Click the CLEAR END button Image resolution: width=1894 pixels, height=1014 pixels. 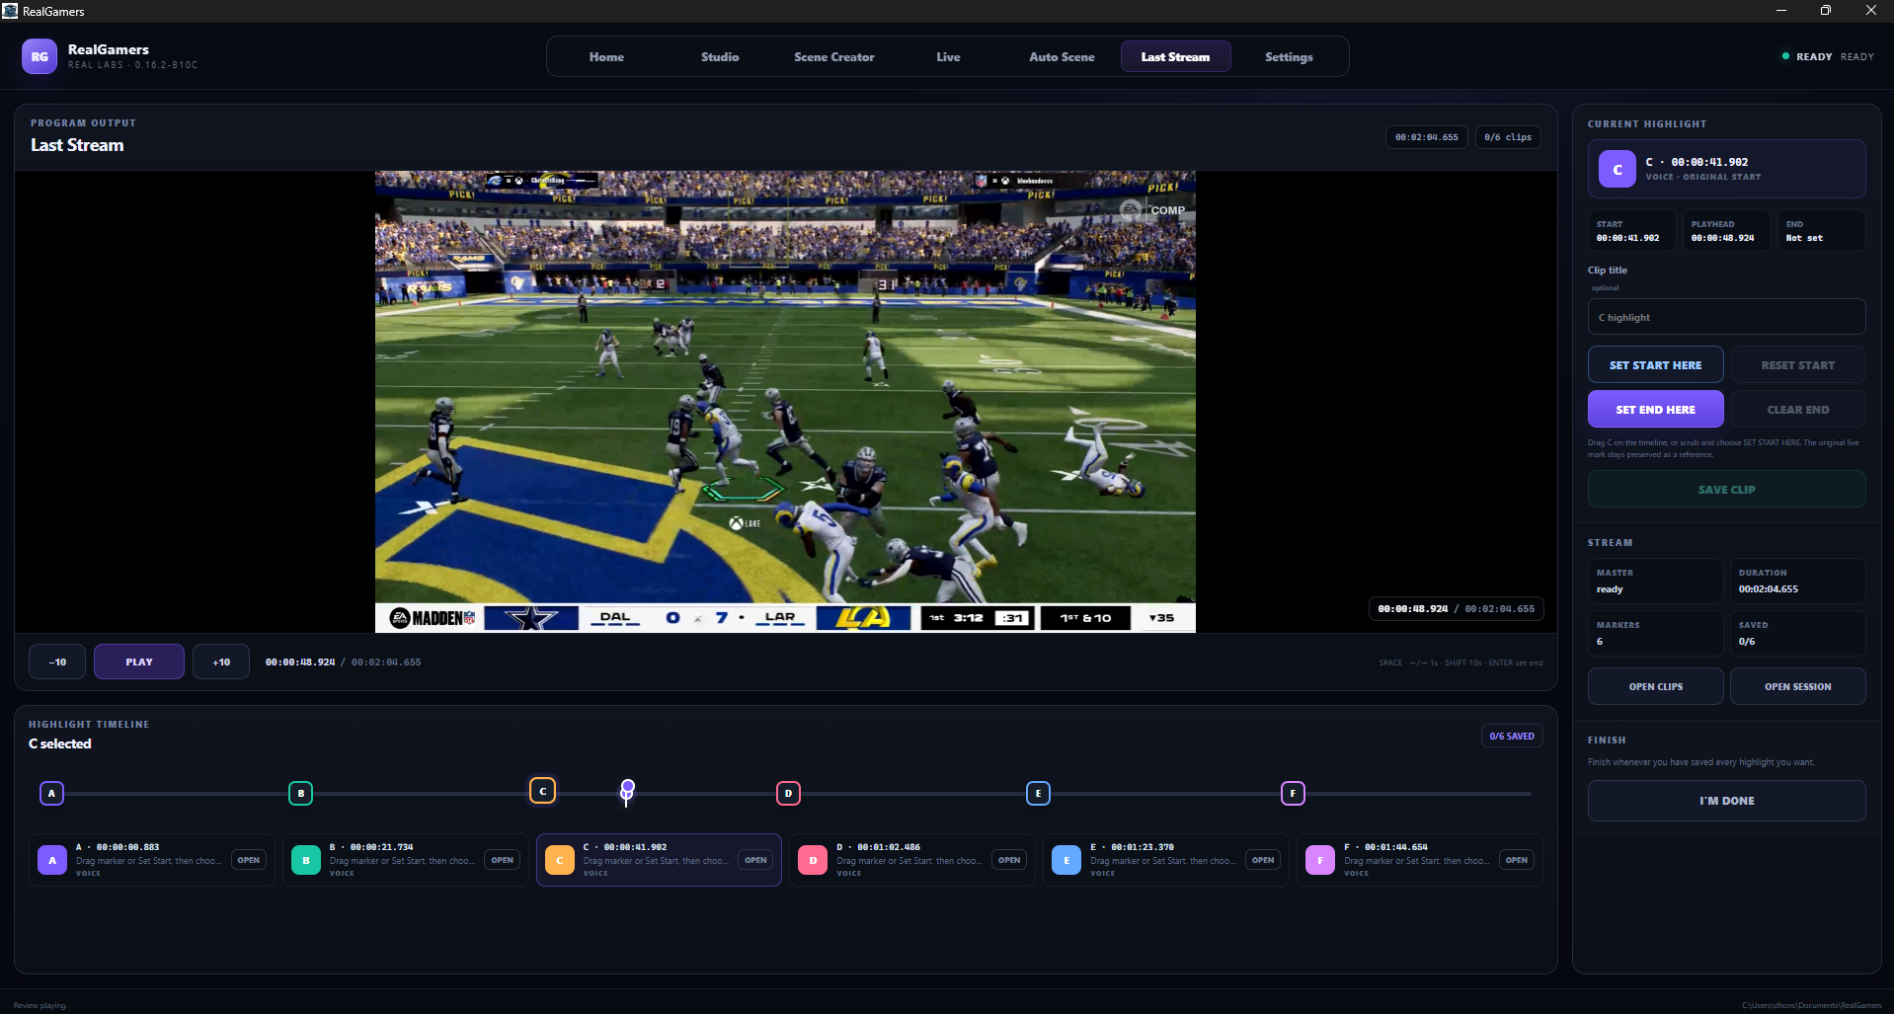click(x=1797, y=409)
